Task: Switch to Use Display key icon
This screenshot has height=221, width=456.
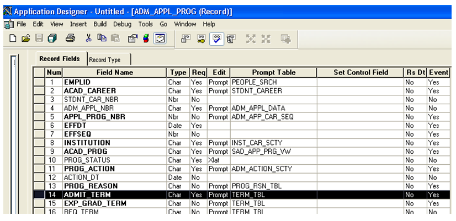Action: pyautogui.click(x=201, y=39)
